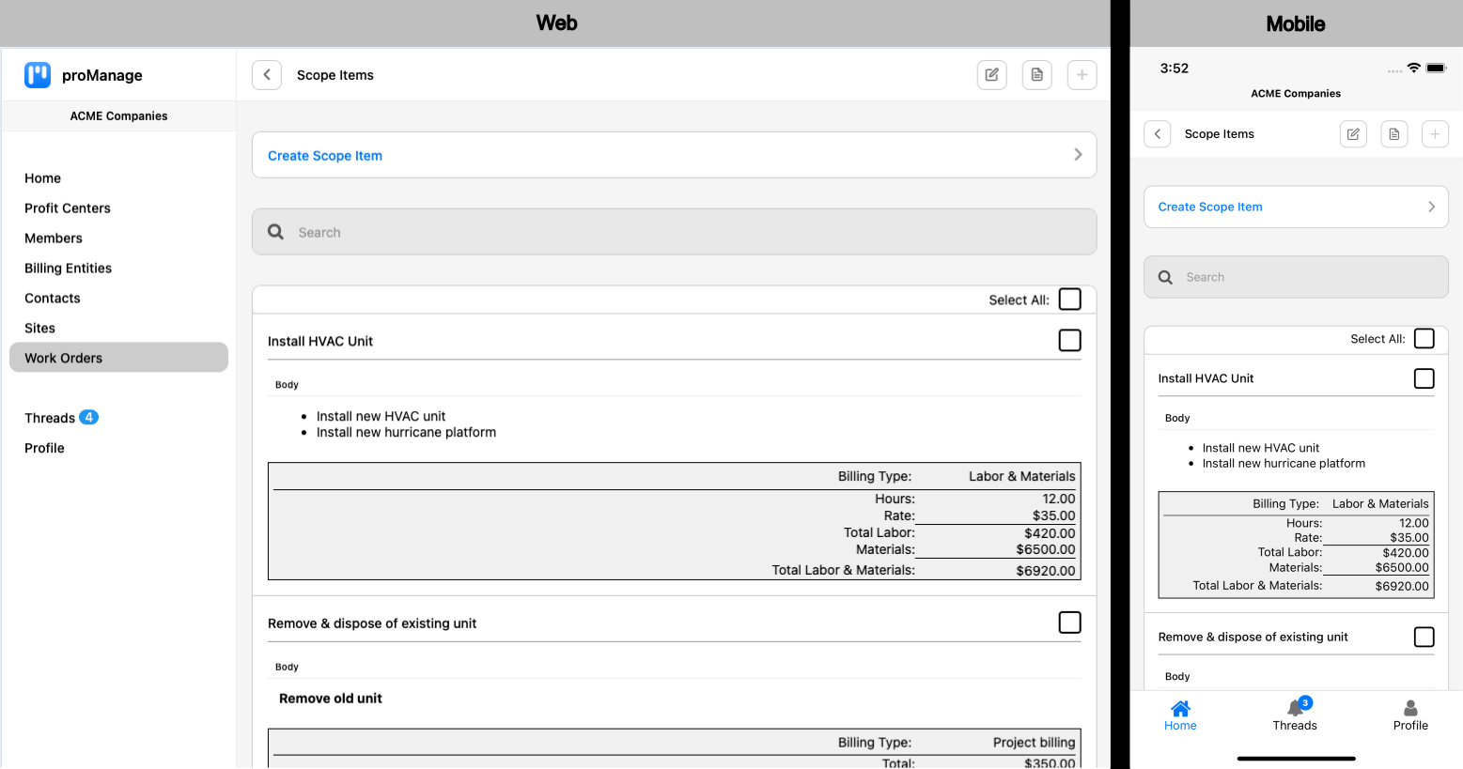
Task: Expand Create Scope Item chevron on web
Action: pos(1078,155)
